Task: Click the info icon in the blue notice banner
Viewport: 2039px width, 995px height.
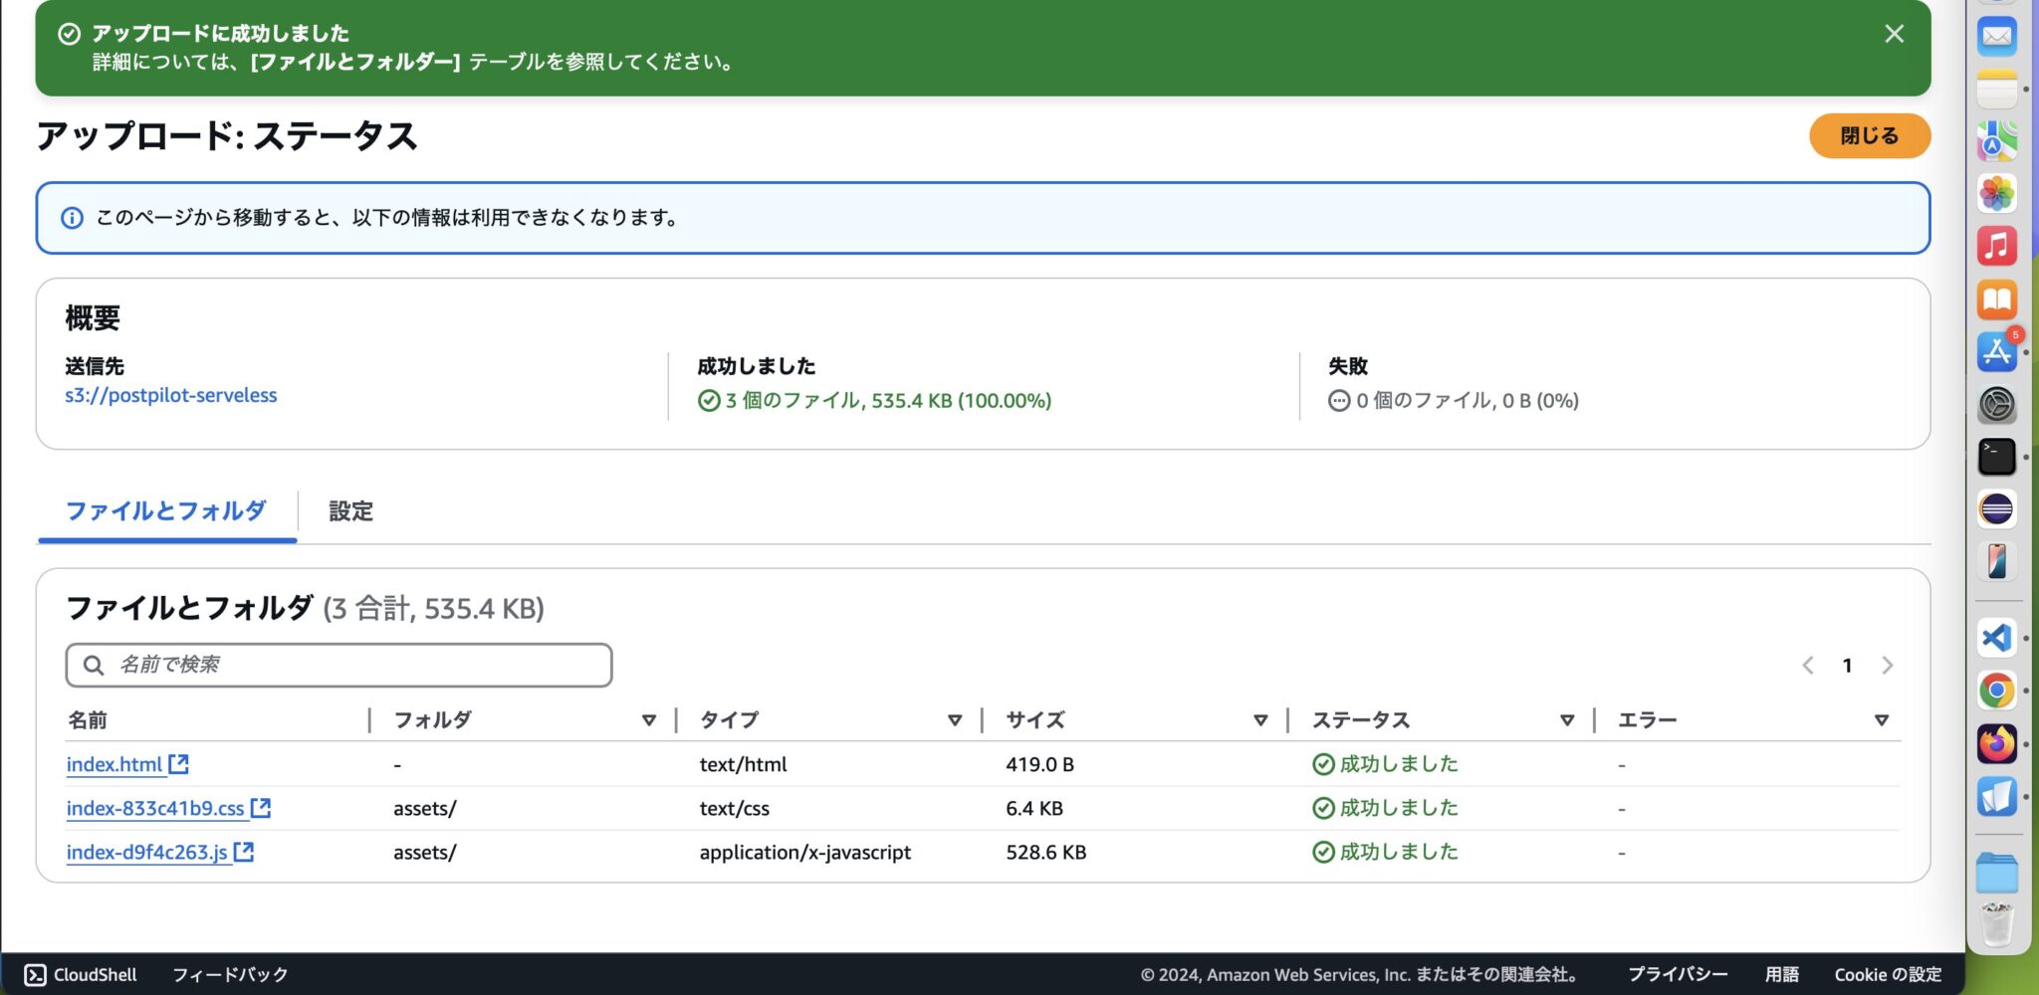Action: point(71,218)
